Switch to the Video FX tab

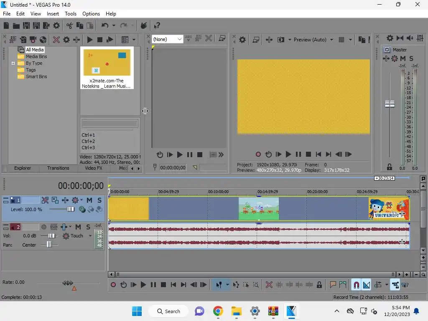93,168
